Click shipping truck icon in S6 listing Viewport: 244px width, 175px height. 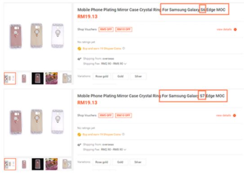point(80,59)
